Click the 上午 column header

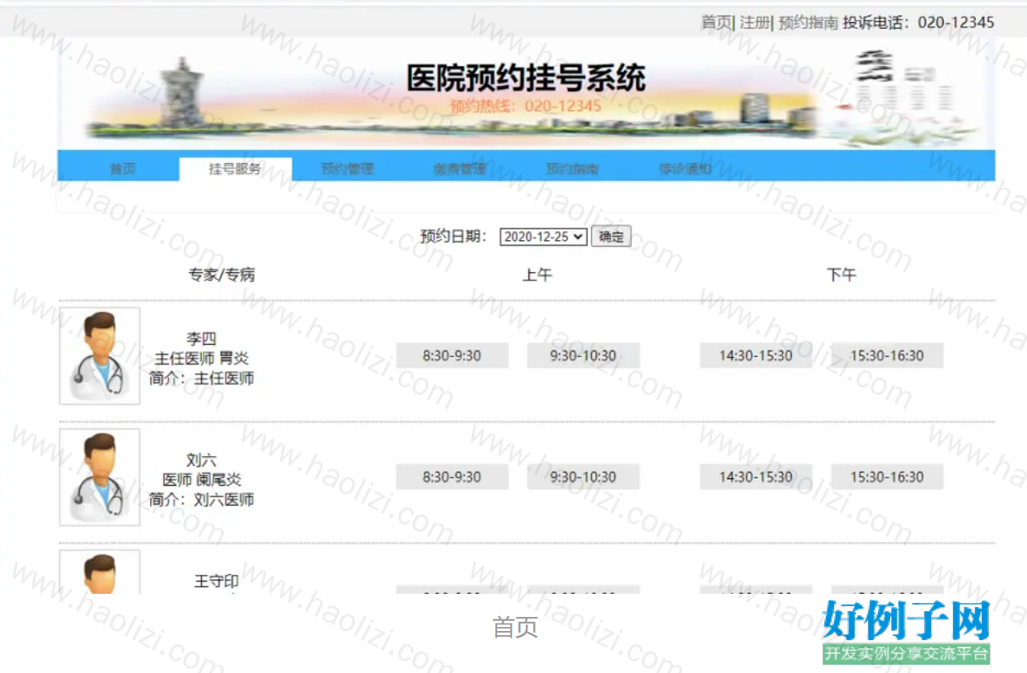(x=537, y=275)
